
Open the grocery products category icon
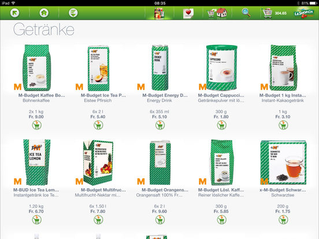(159, 13)
